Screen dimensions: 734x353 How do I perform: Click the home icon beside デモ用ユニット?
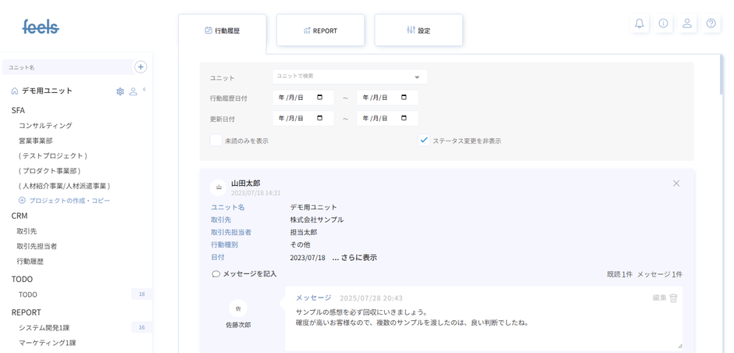pos(15,91)
